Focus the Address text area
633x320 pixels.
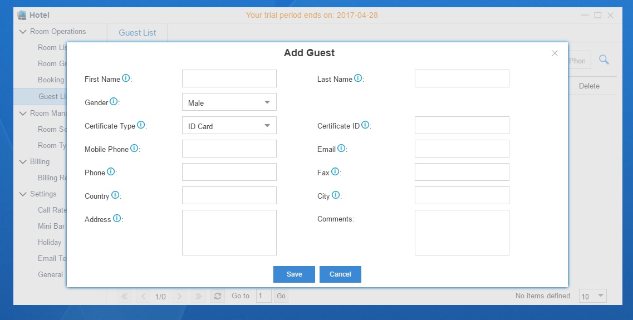coord(229,232)
